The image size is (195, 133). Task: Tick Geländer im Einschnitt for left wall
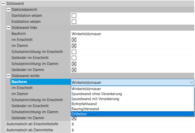pos(74,58)
